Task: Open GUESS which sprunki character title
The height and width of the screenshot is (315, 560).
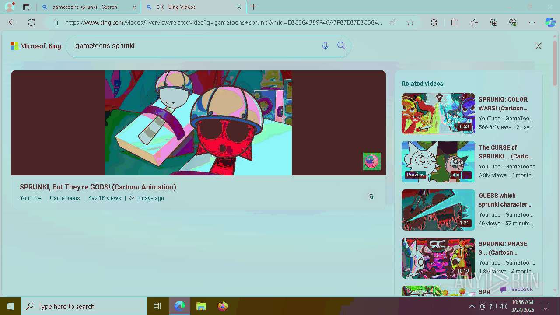Action: coord(505,200)
